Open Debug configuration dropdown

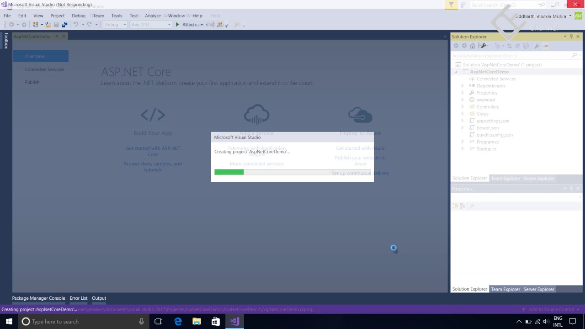tap(115, 25)
